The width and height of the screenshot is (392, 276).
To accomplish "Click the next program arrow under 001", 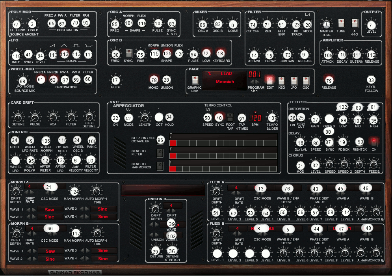I will pos(258,82).
